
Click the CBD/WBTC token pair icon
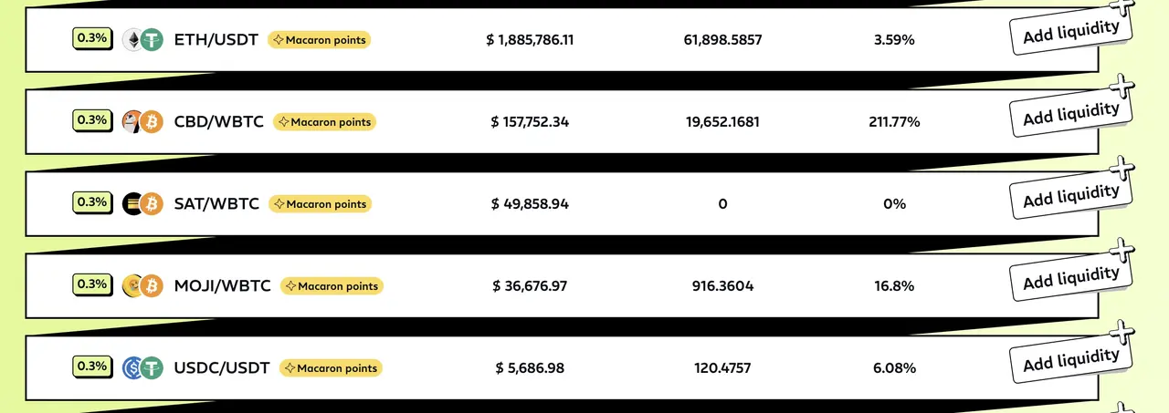tap(142, 122)
